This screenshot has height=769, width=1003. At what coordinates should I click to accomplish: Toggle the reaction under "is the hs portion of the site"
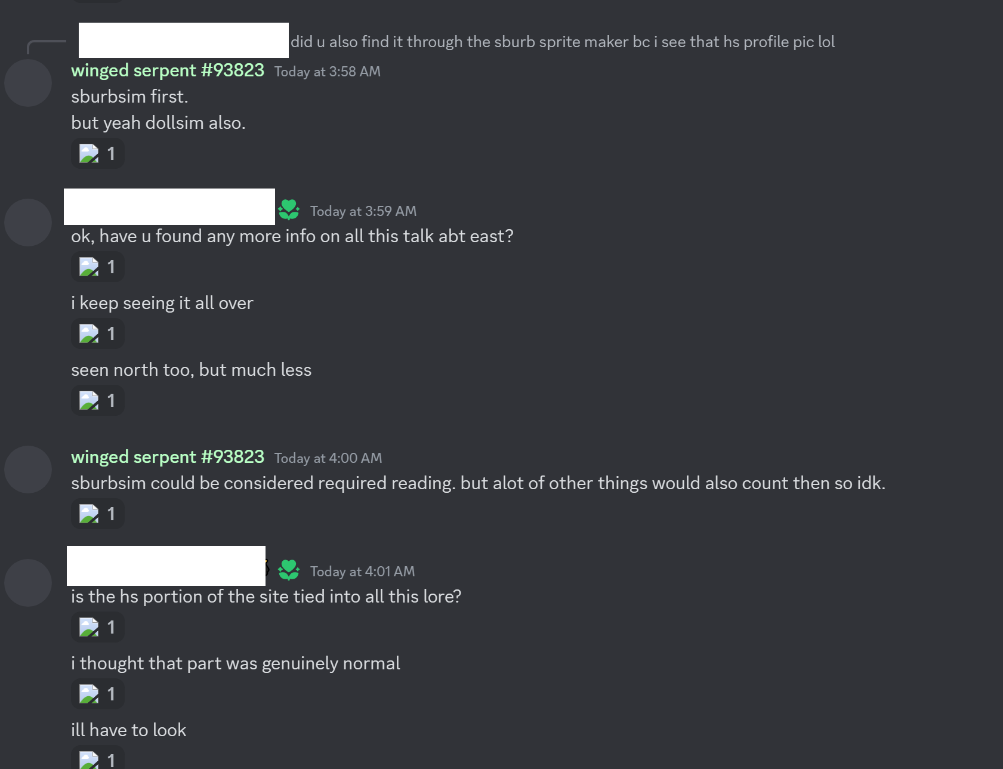[x=98, y=628]
